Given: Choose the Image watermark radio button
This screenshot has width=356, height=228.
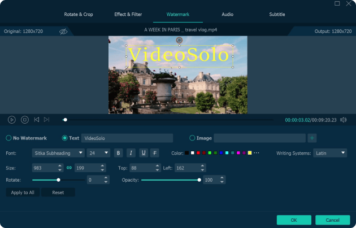Looking at the screenshot, I should pos(192,138).
